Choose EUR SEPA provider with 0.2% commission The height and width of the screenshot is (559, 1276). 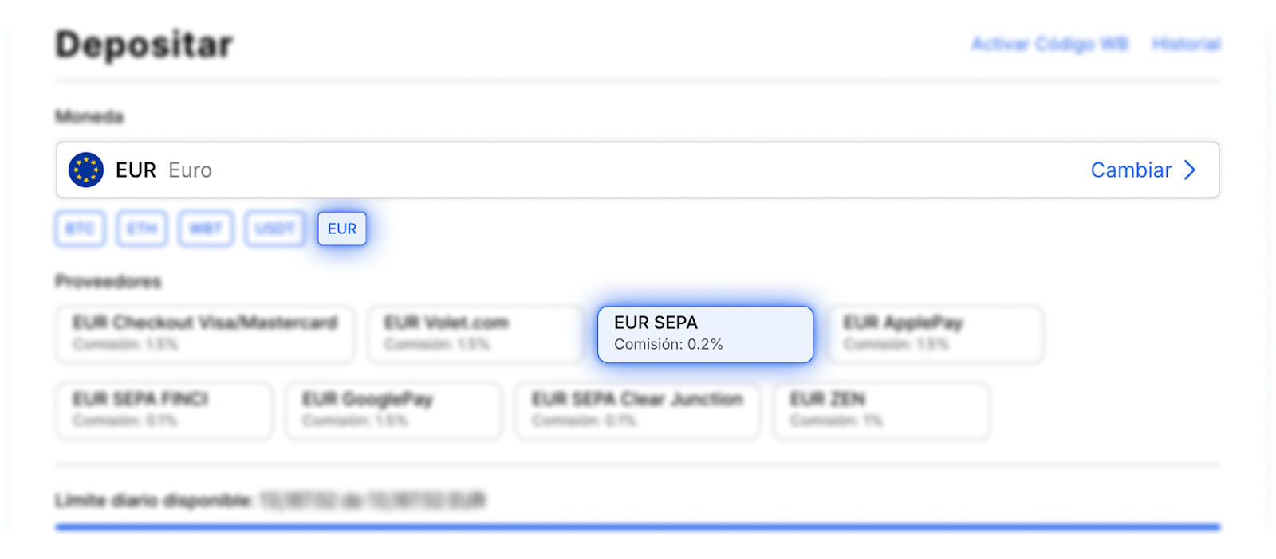click(x=705, y=334)
